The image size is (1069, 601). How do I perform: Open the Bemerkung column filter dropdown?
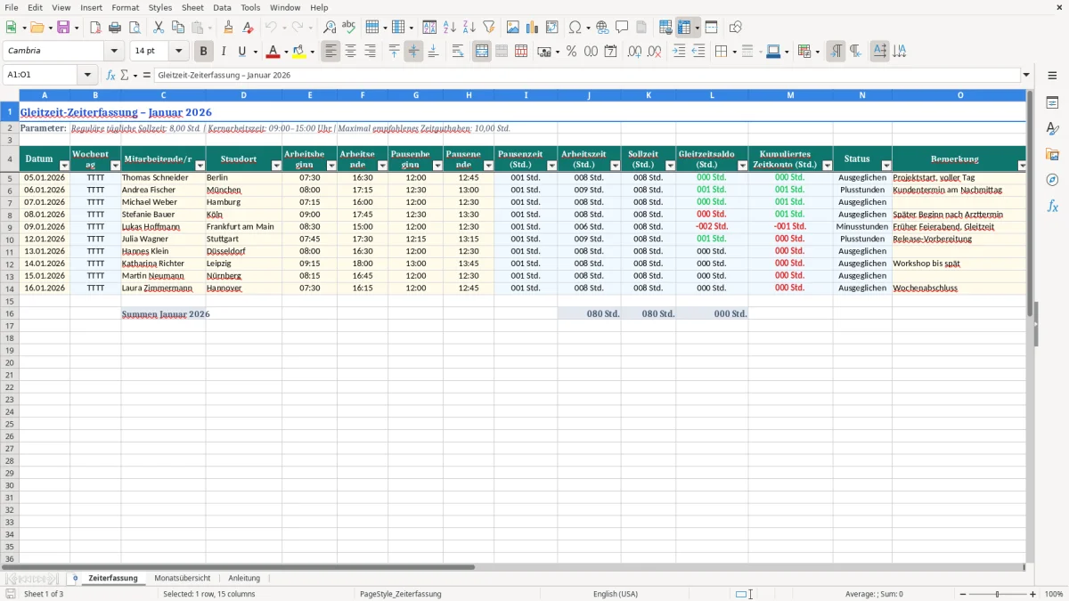pyautogui.click(x=1022, y=166)
